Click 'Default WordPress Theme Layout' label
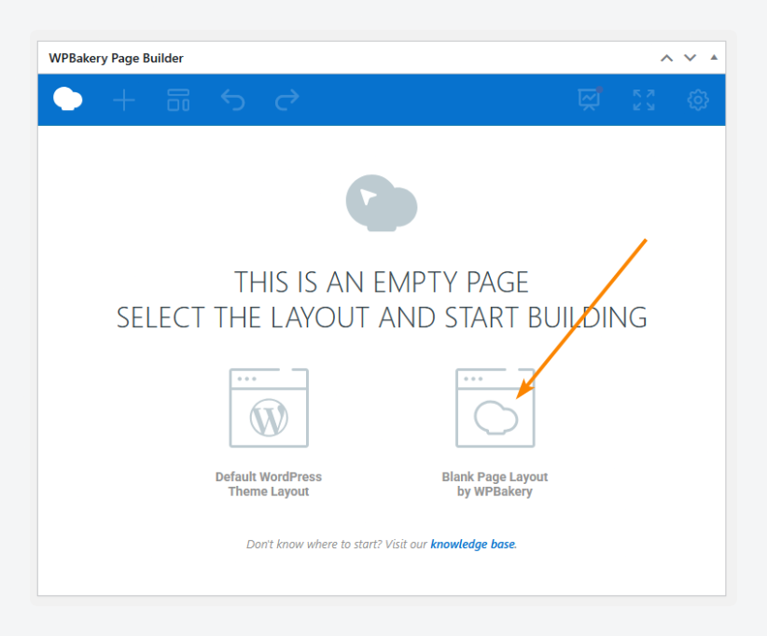 (x=269, y=484)
